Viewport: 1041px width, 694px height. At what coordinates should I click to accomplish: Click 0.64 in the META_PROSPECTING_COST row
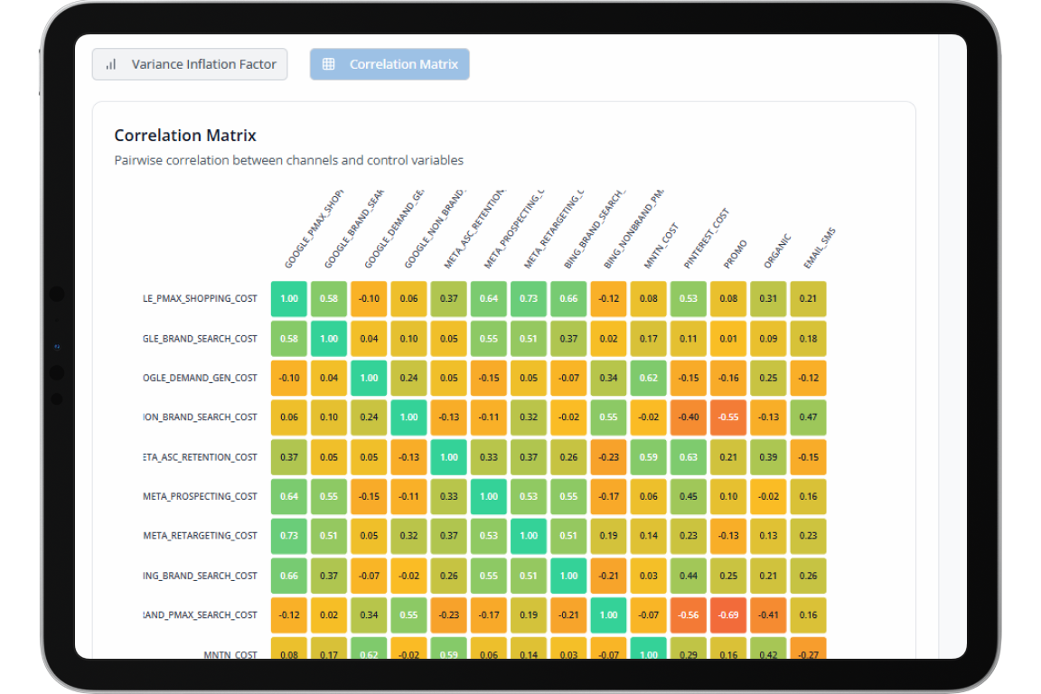tap(289, 496)
